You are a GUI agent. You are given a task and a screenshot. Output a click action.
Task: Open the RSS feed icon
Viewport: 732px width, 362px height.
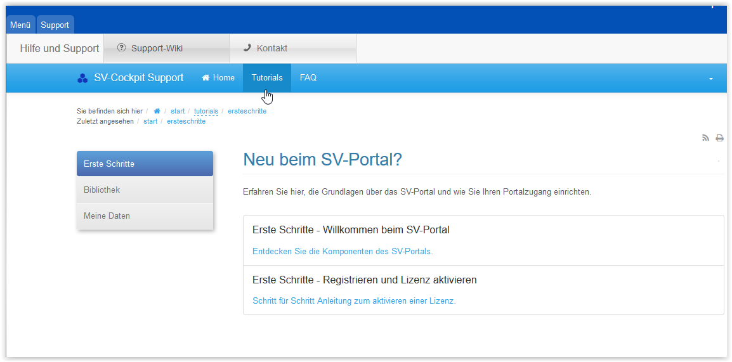click(x=705, y=138)
